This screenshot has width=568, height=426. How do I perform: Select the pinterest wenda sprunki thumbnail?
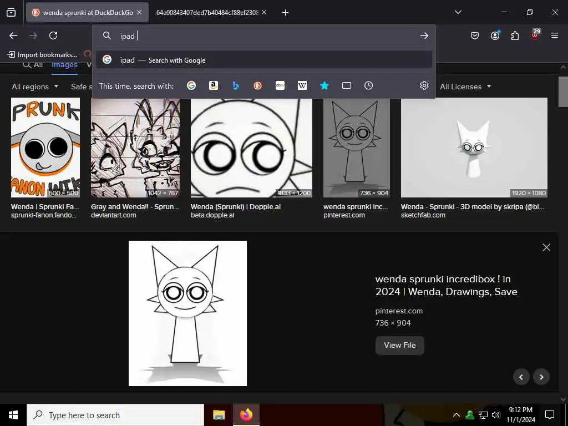(x=357, y=148)
